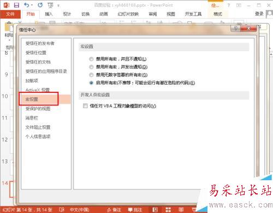Switch to Normal view icon in status bar
Image resolution: width=273 pixels, height=213 pixels.
(155, 210)
